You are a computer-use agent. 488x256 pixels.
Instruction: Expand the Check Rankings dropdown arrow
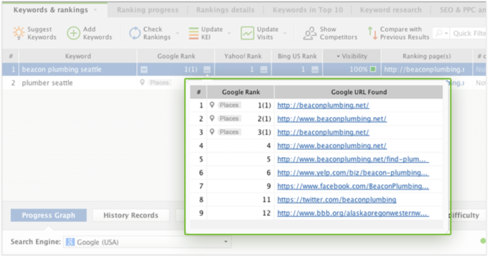click(177, 33)
